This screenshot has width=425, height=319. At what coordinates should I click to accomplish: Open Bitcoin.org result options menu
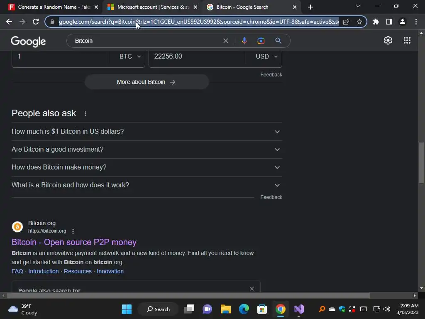[x=73, y=231]
